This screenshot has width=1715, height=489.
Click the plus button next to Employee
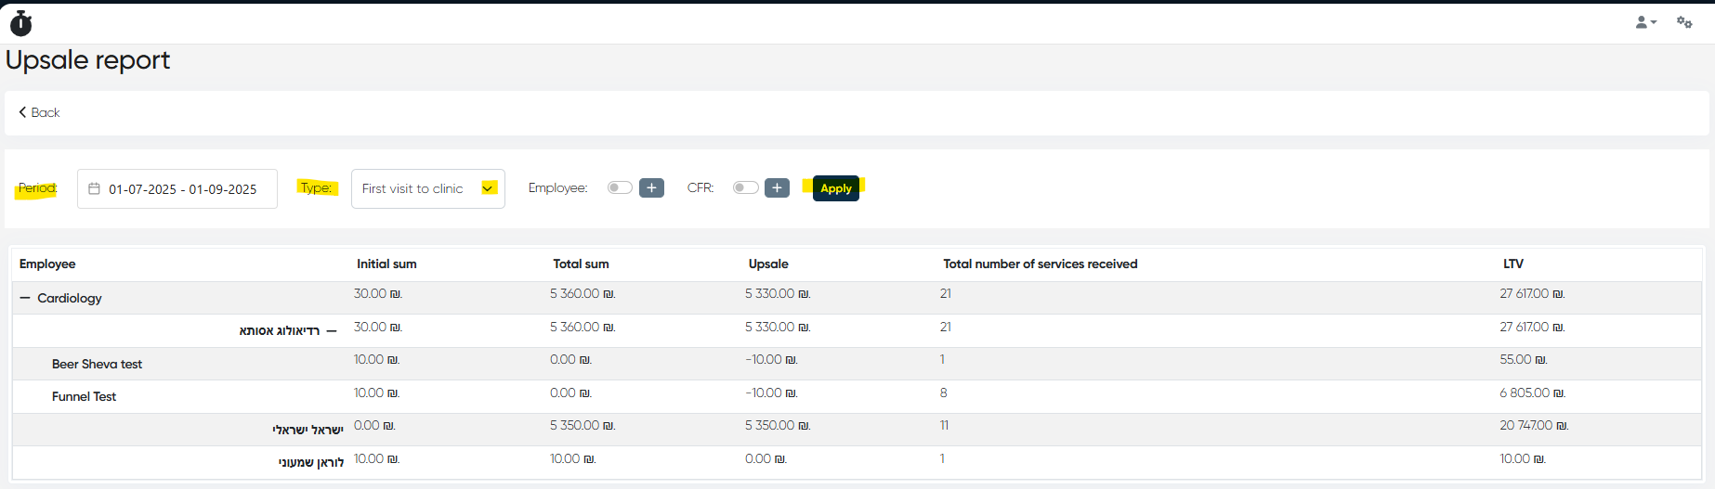coord(651,187)
